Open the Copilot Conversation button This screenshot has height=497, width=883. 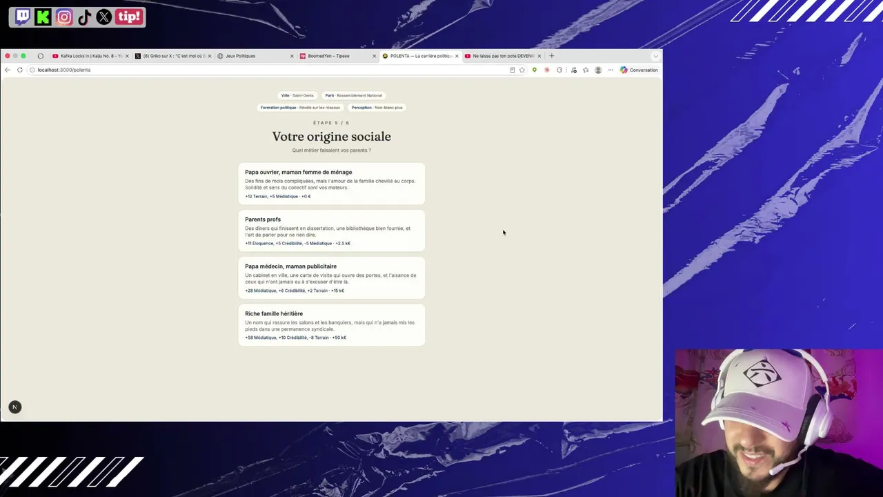pyautogui.click(x=639, y=70)
